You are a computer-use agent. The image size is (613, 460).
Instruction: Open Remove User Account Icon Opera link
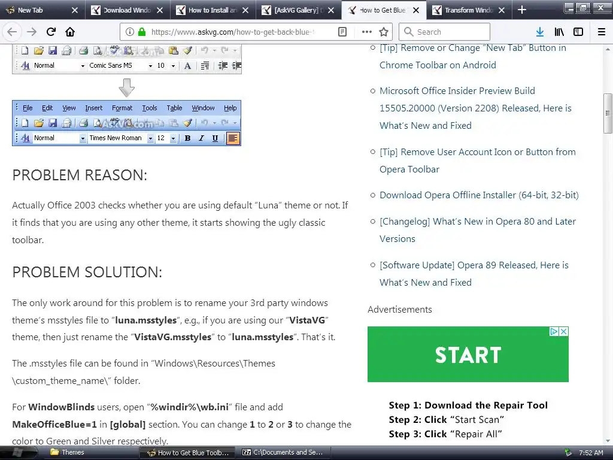tap(477, 161)
